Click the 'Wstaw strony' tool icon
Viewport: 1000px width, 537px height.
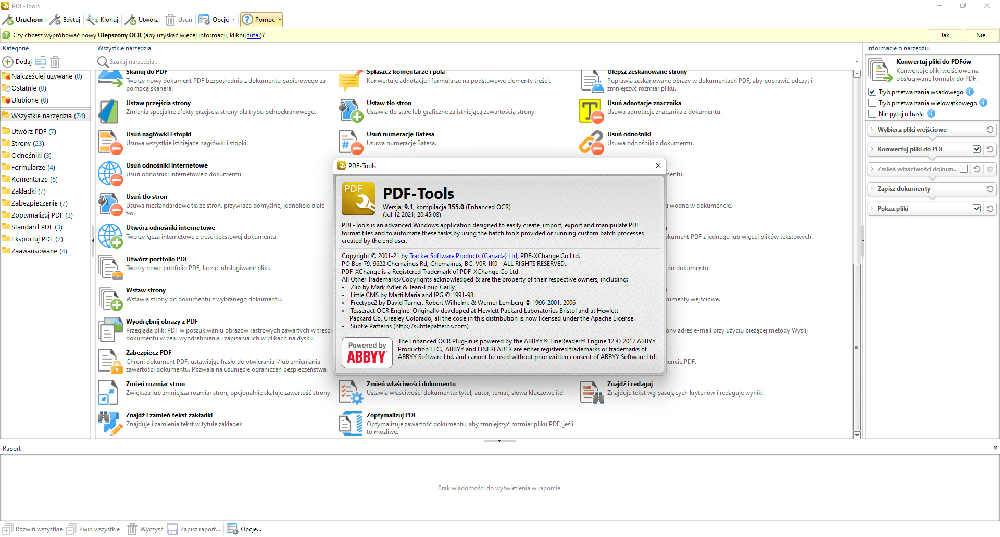coord(110,298)
